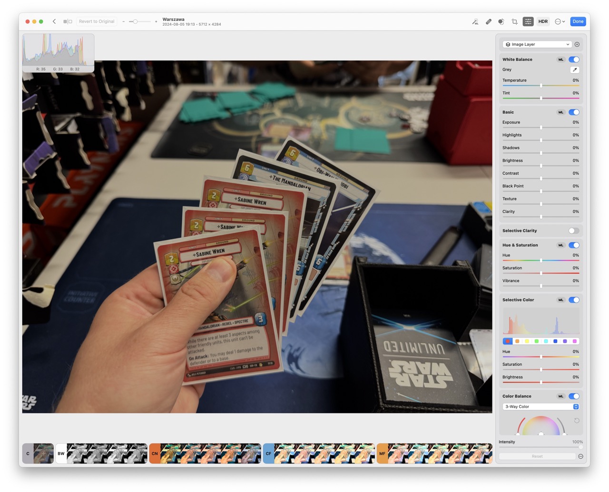The height and width of the screenshot is (492, 609).
Task: Go back with the left chevron arrow
Action: pos(54,21)
